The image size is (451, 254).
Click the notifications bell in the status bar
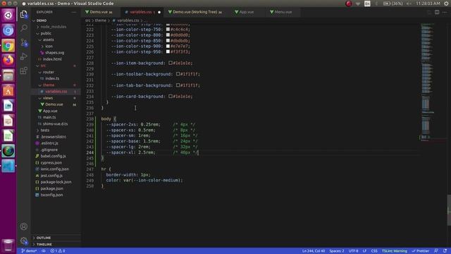(445, 251)
